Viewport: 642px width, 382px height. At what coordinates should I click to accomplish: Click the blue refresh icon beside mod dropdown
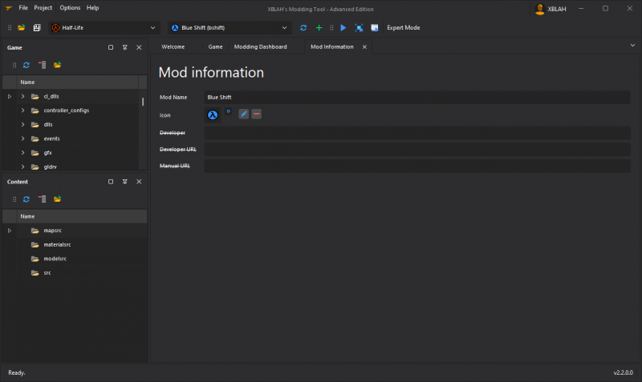(x=303, y=28)
